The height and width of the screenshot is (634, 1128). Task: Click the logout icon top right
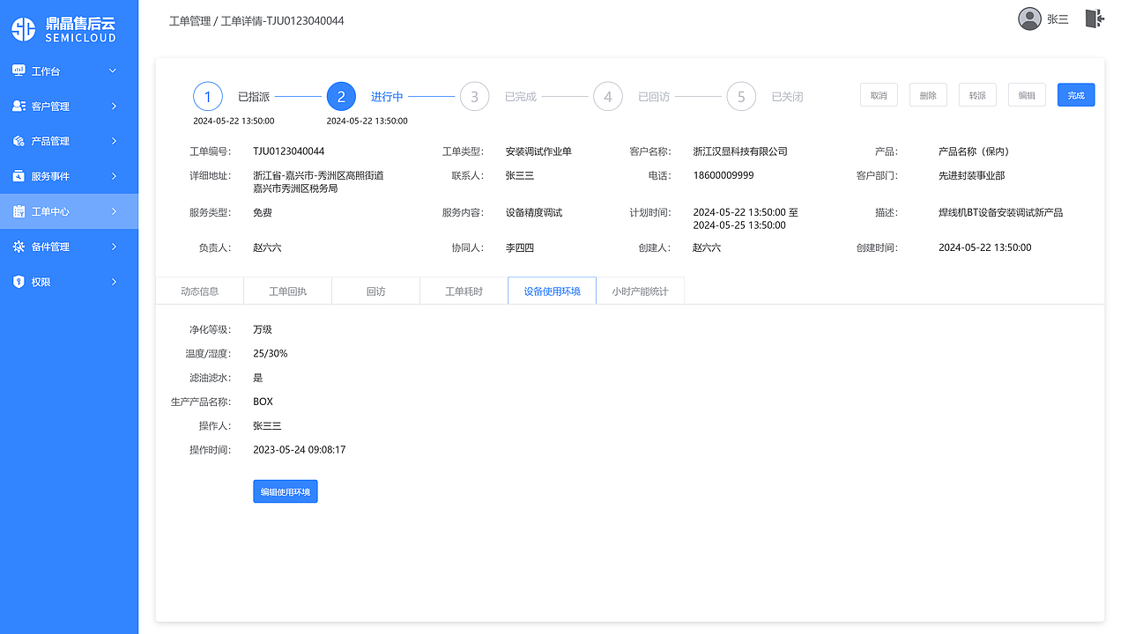tap(1094, 18)
